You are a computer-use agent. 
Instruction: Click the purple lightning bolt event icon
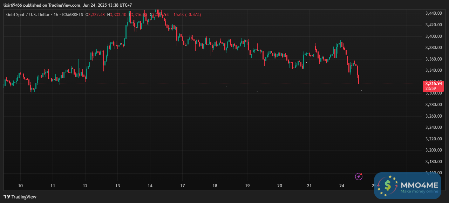[x=359, y=176]
